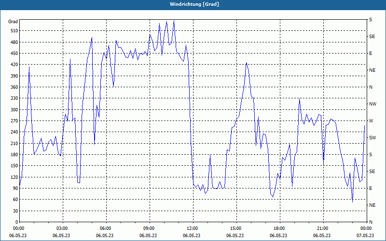Screen dimensions: 386x241
Task: Click the 21:00 time label
Action: tap(322, 228)
